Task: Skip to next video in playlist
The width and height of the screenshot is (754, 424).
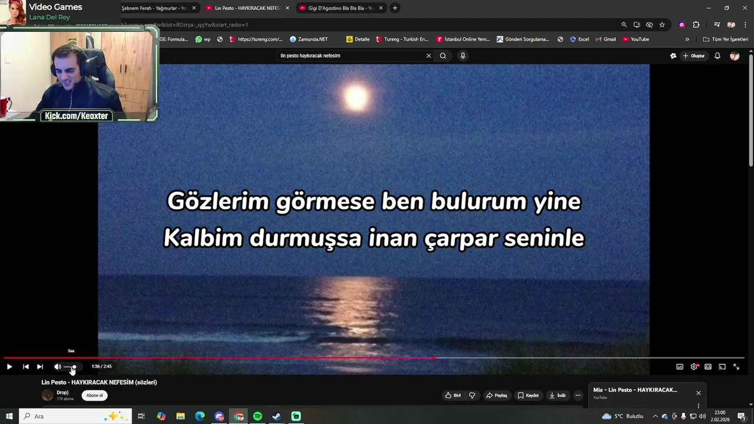Action: (40, 367)
